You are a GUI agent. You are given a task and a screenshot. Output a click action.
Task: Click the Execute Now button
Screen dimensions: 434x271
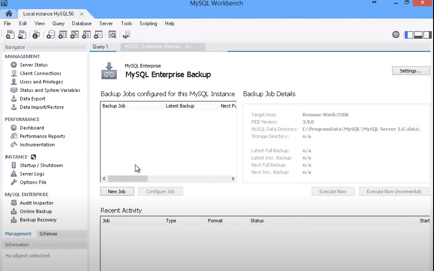333,191
